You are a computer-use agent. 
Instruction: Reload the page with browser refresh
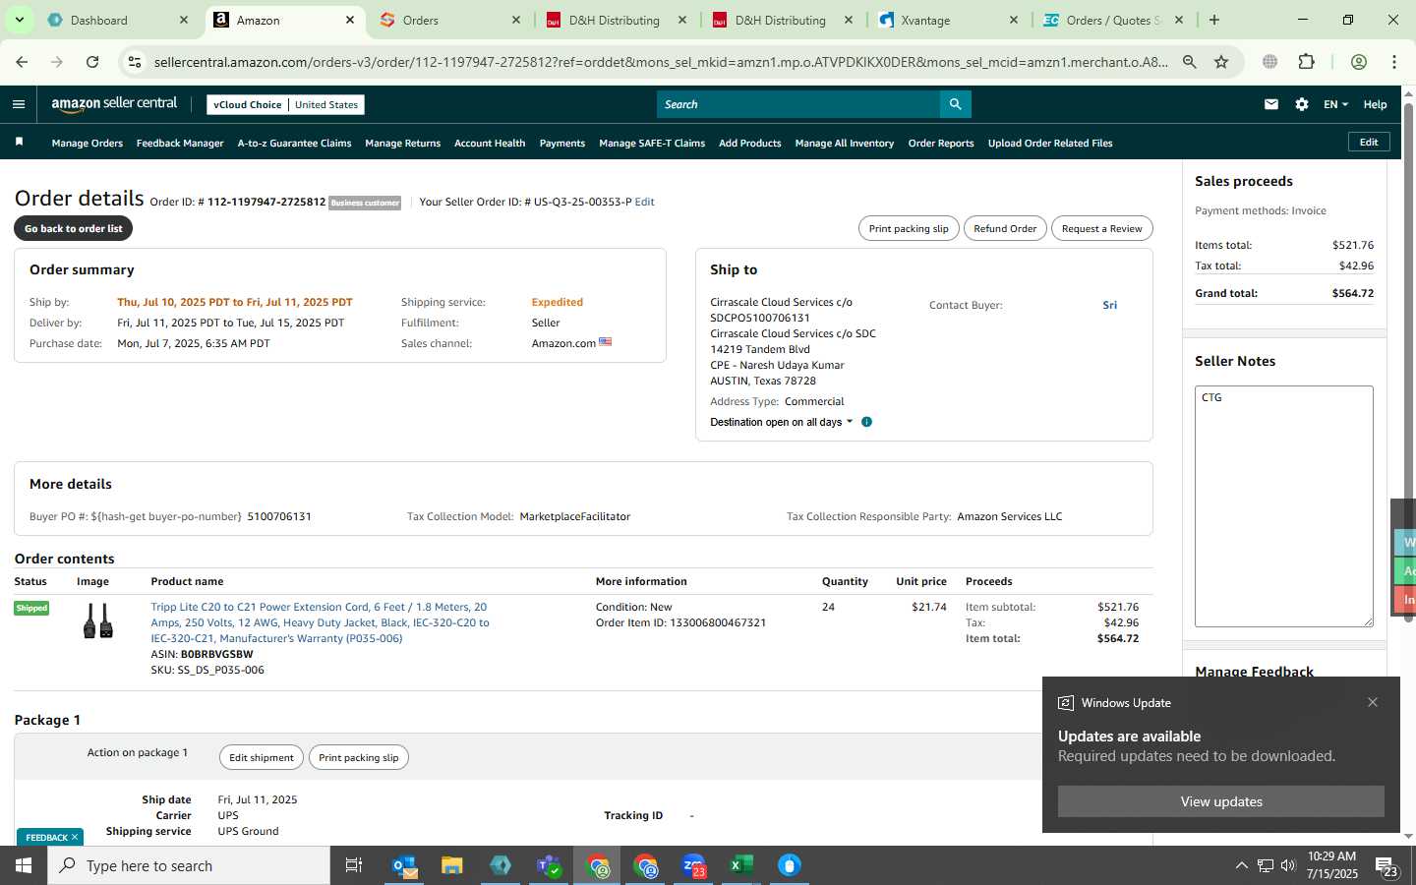click(x=92, y=62)
